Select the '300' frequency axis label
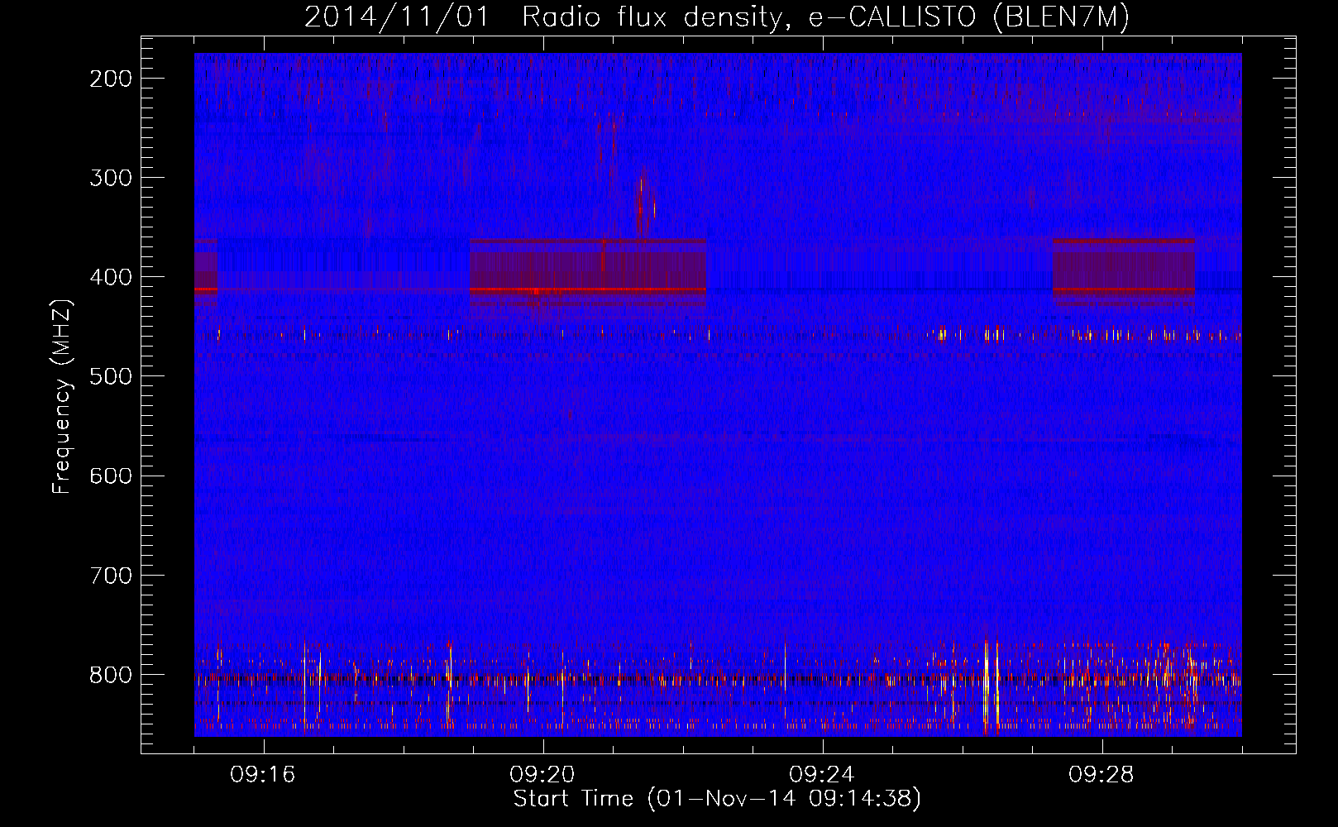Image resolution: width=1338 pixels, height=827 pixels. (x=110, y=178)
